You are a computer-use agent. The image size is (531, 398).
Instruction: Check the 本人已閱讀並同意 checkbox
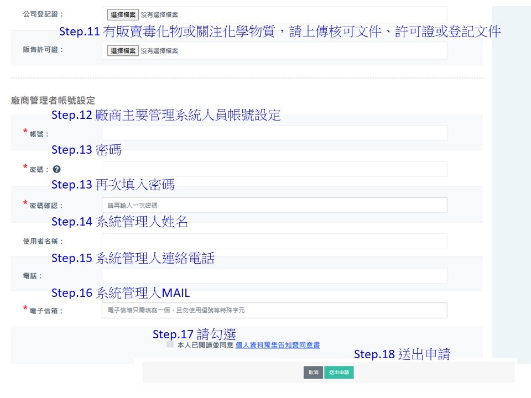click(x=170, y=344)
